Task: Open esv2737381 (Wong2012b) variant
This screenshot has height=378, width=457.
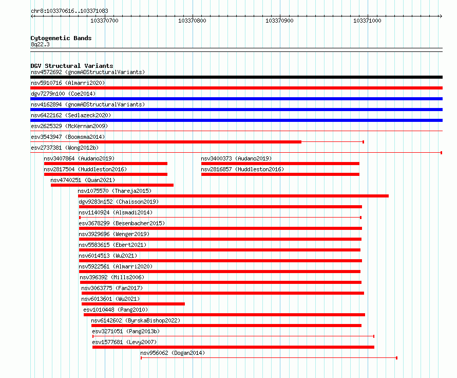Action: pos(65,148)
